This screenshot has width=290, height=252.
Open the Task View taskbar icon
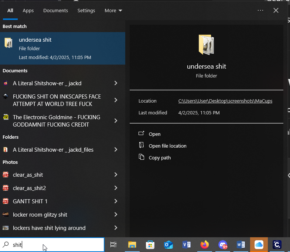tap(113, 245)
